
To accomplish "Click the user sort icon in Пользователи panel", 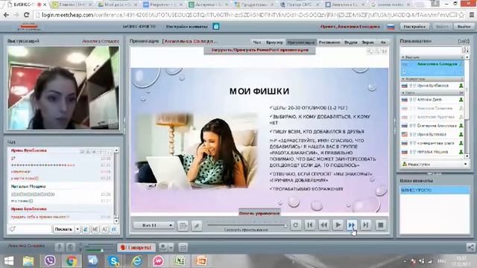I will (x=465, y=50).
